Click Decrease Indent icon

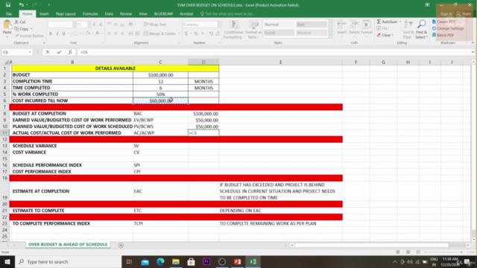tap(130, 33)
